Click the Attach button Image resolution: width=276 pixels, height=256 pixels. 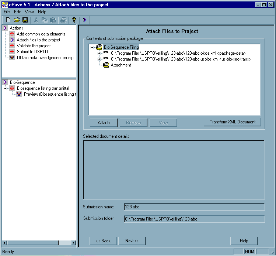coord(104,123)
